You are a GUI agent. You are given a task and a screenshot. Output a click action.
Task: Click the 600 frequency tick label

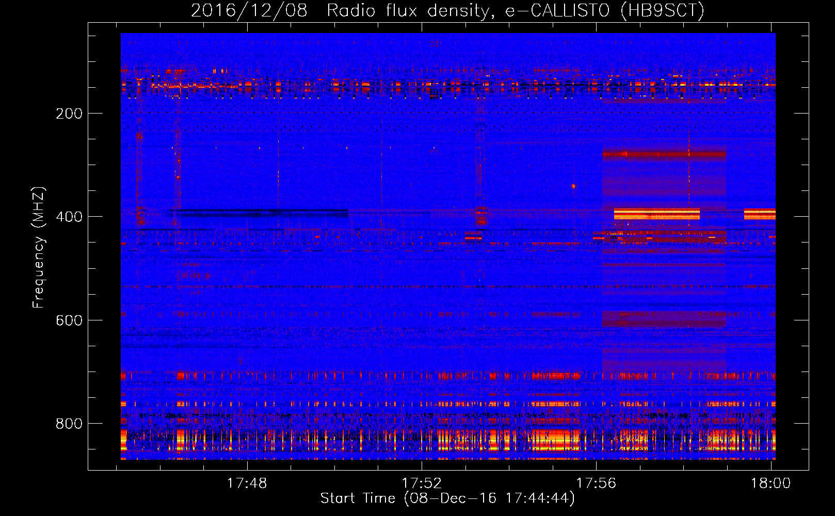69,320
